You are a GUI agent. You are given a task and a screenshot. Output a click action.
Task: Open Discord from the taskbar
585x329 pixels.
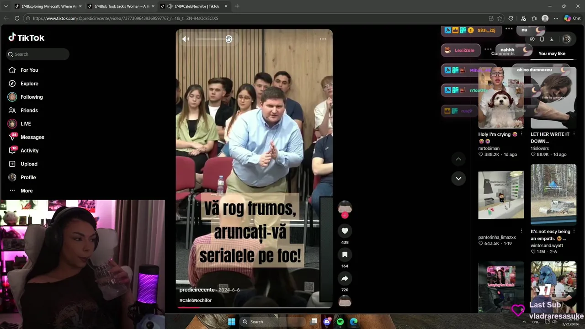pyautogui.click(x=327, y=322)
